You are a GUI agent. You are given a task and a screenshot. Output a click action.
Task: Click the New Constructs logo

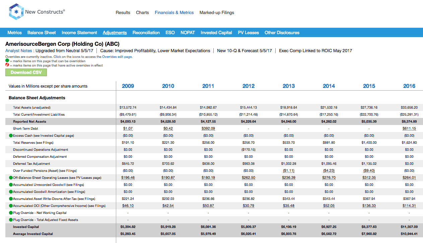[x=37, y=12]
